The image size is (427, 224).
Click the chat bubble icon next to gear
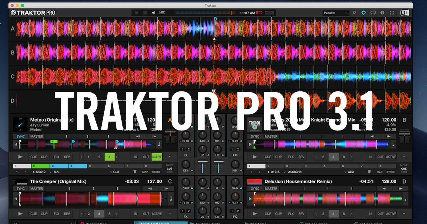[373, 13]
